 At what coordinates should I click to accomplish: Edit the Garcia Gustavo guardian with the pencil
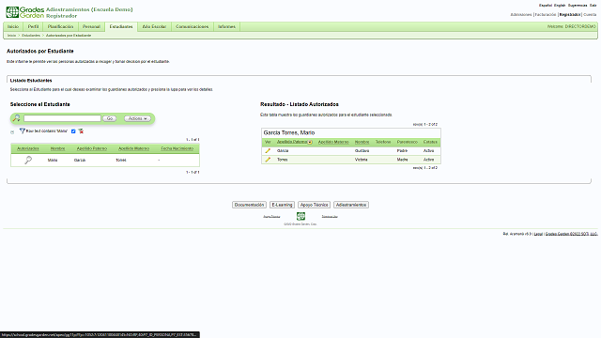click(x=268, y=150)
